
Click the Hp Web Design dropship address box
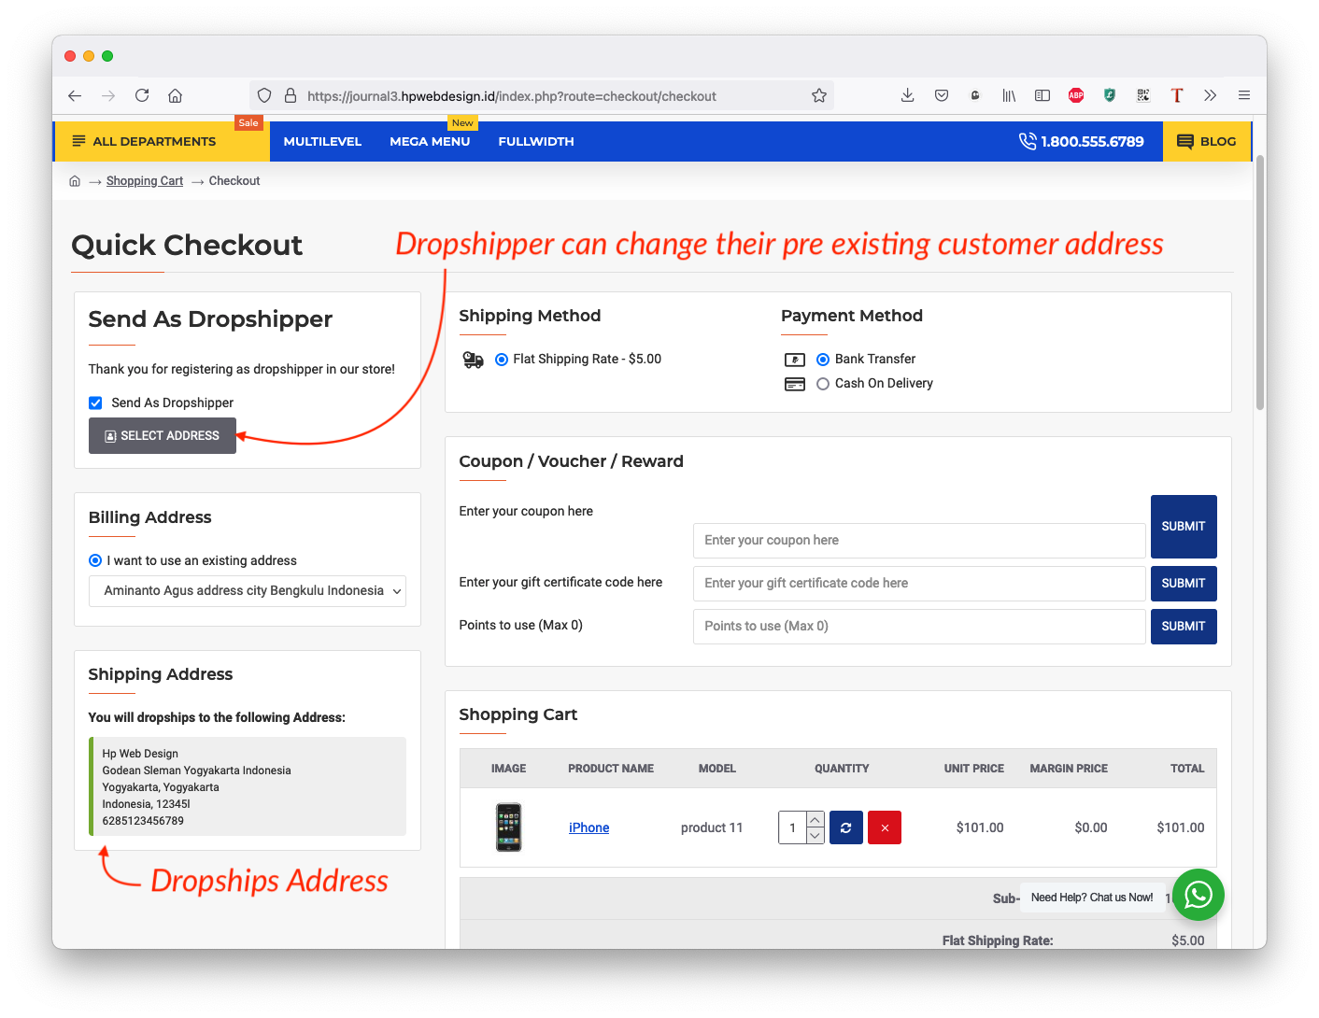coord(248,786)
